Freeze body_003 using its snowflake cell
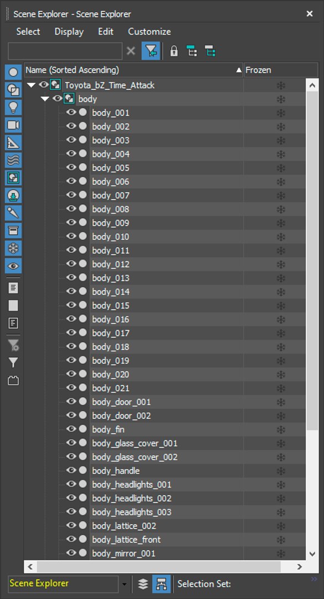 pos(281,140)
